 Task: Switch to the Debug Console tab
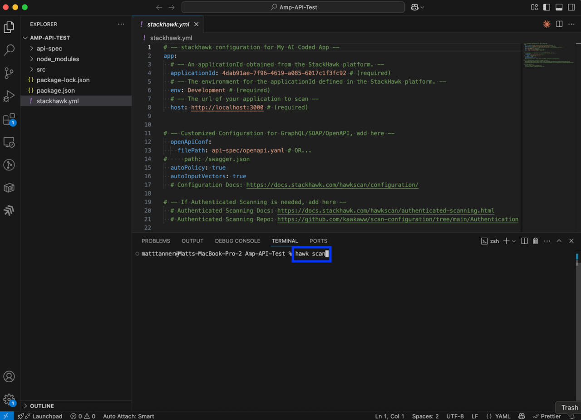point(237,241)
